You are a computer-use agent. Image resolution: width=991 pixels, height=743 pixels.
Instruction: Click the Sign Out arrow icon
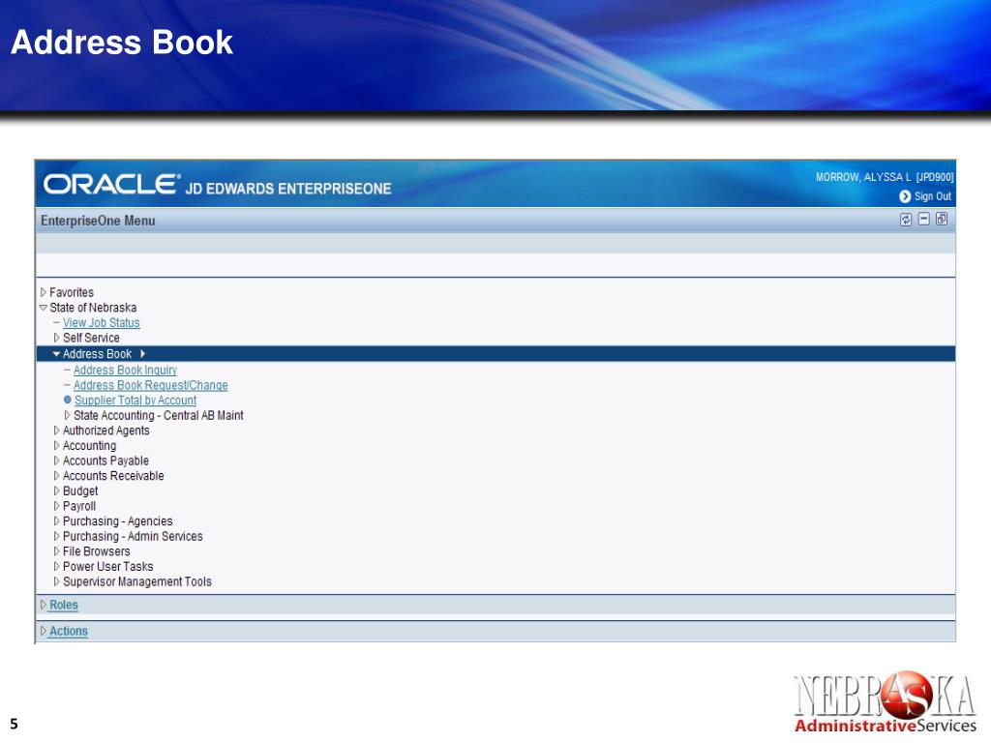(905, 196)
